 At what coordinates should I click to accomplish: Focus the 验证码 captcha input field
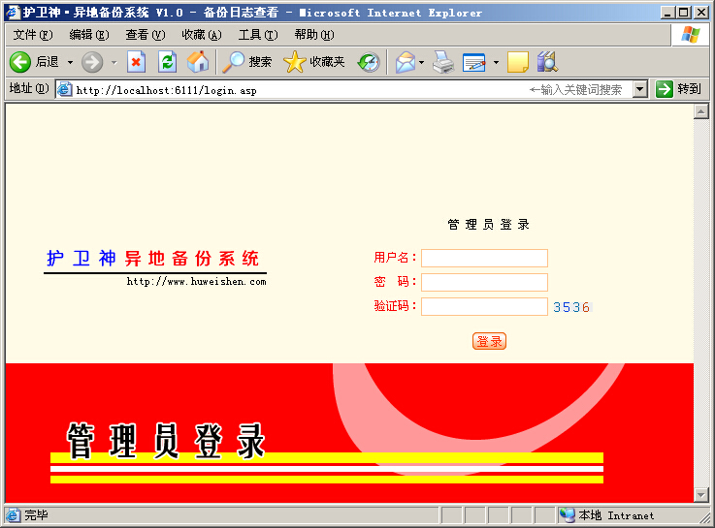[484, 306]
